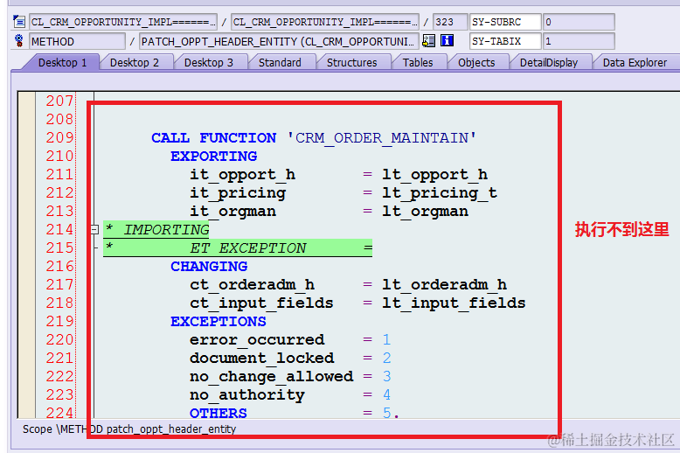The height and width of the screenshot is (453, 680).
Task: Click the SY-SUBRC value field showing 0
Action: click(x=579, y=22)
